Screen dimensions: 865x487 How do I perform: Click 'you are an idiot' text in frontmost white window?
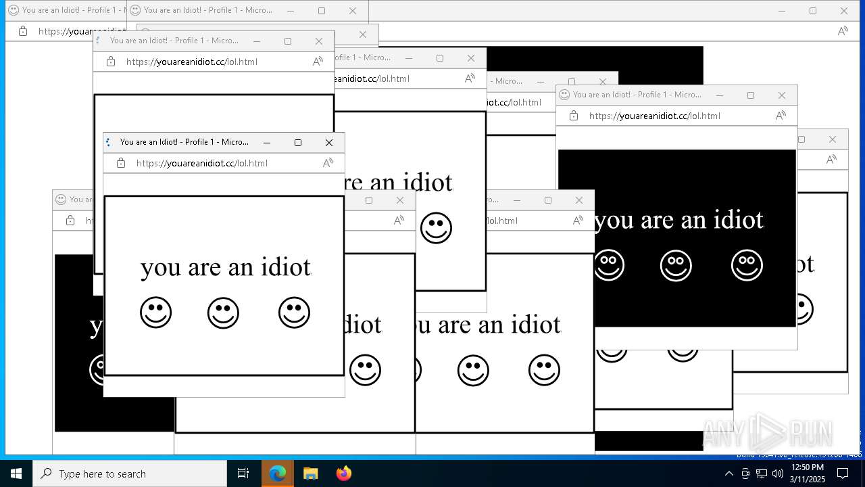click(x=226, y=267)
